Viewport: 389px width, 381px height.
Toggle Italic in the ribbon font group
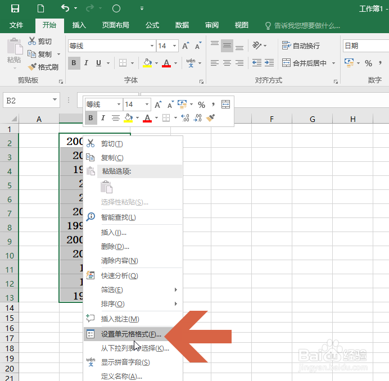pos(86,63)
